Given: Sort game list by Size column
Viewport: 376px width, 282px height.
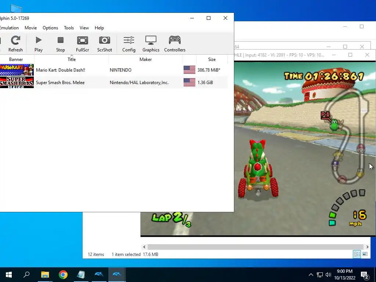Looking at the screenshot, I should [x=212, y=59].
